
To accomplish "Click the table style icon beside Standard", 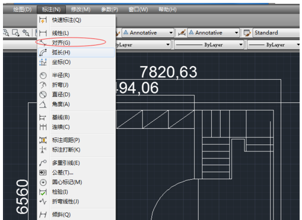I will click(x=247, y=33).
